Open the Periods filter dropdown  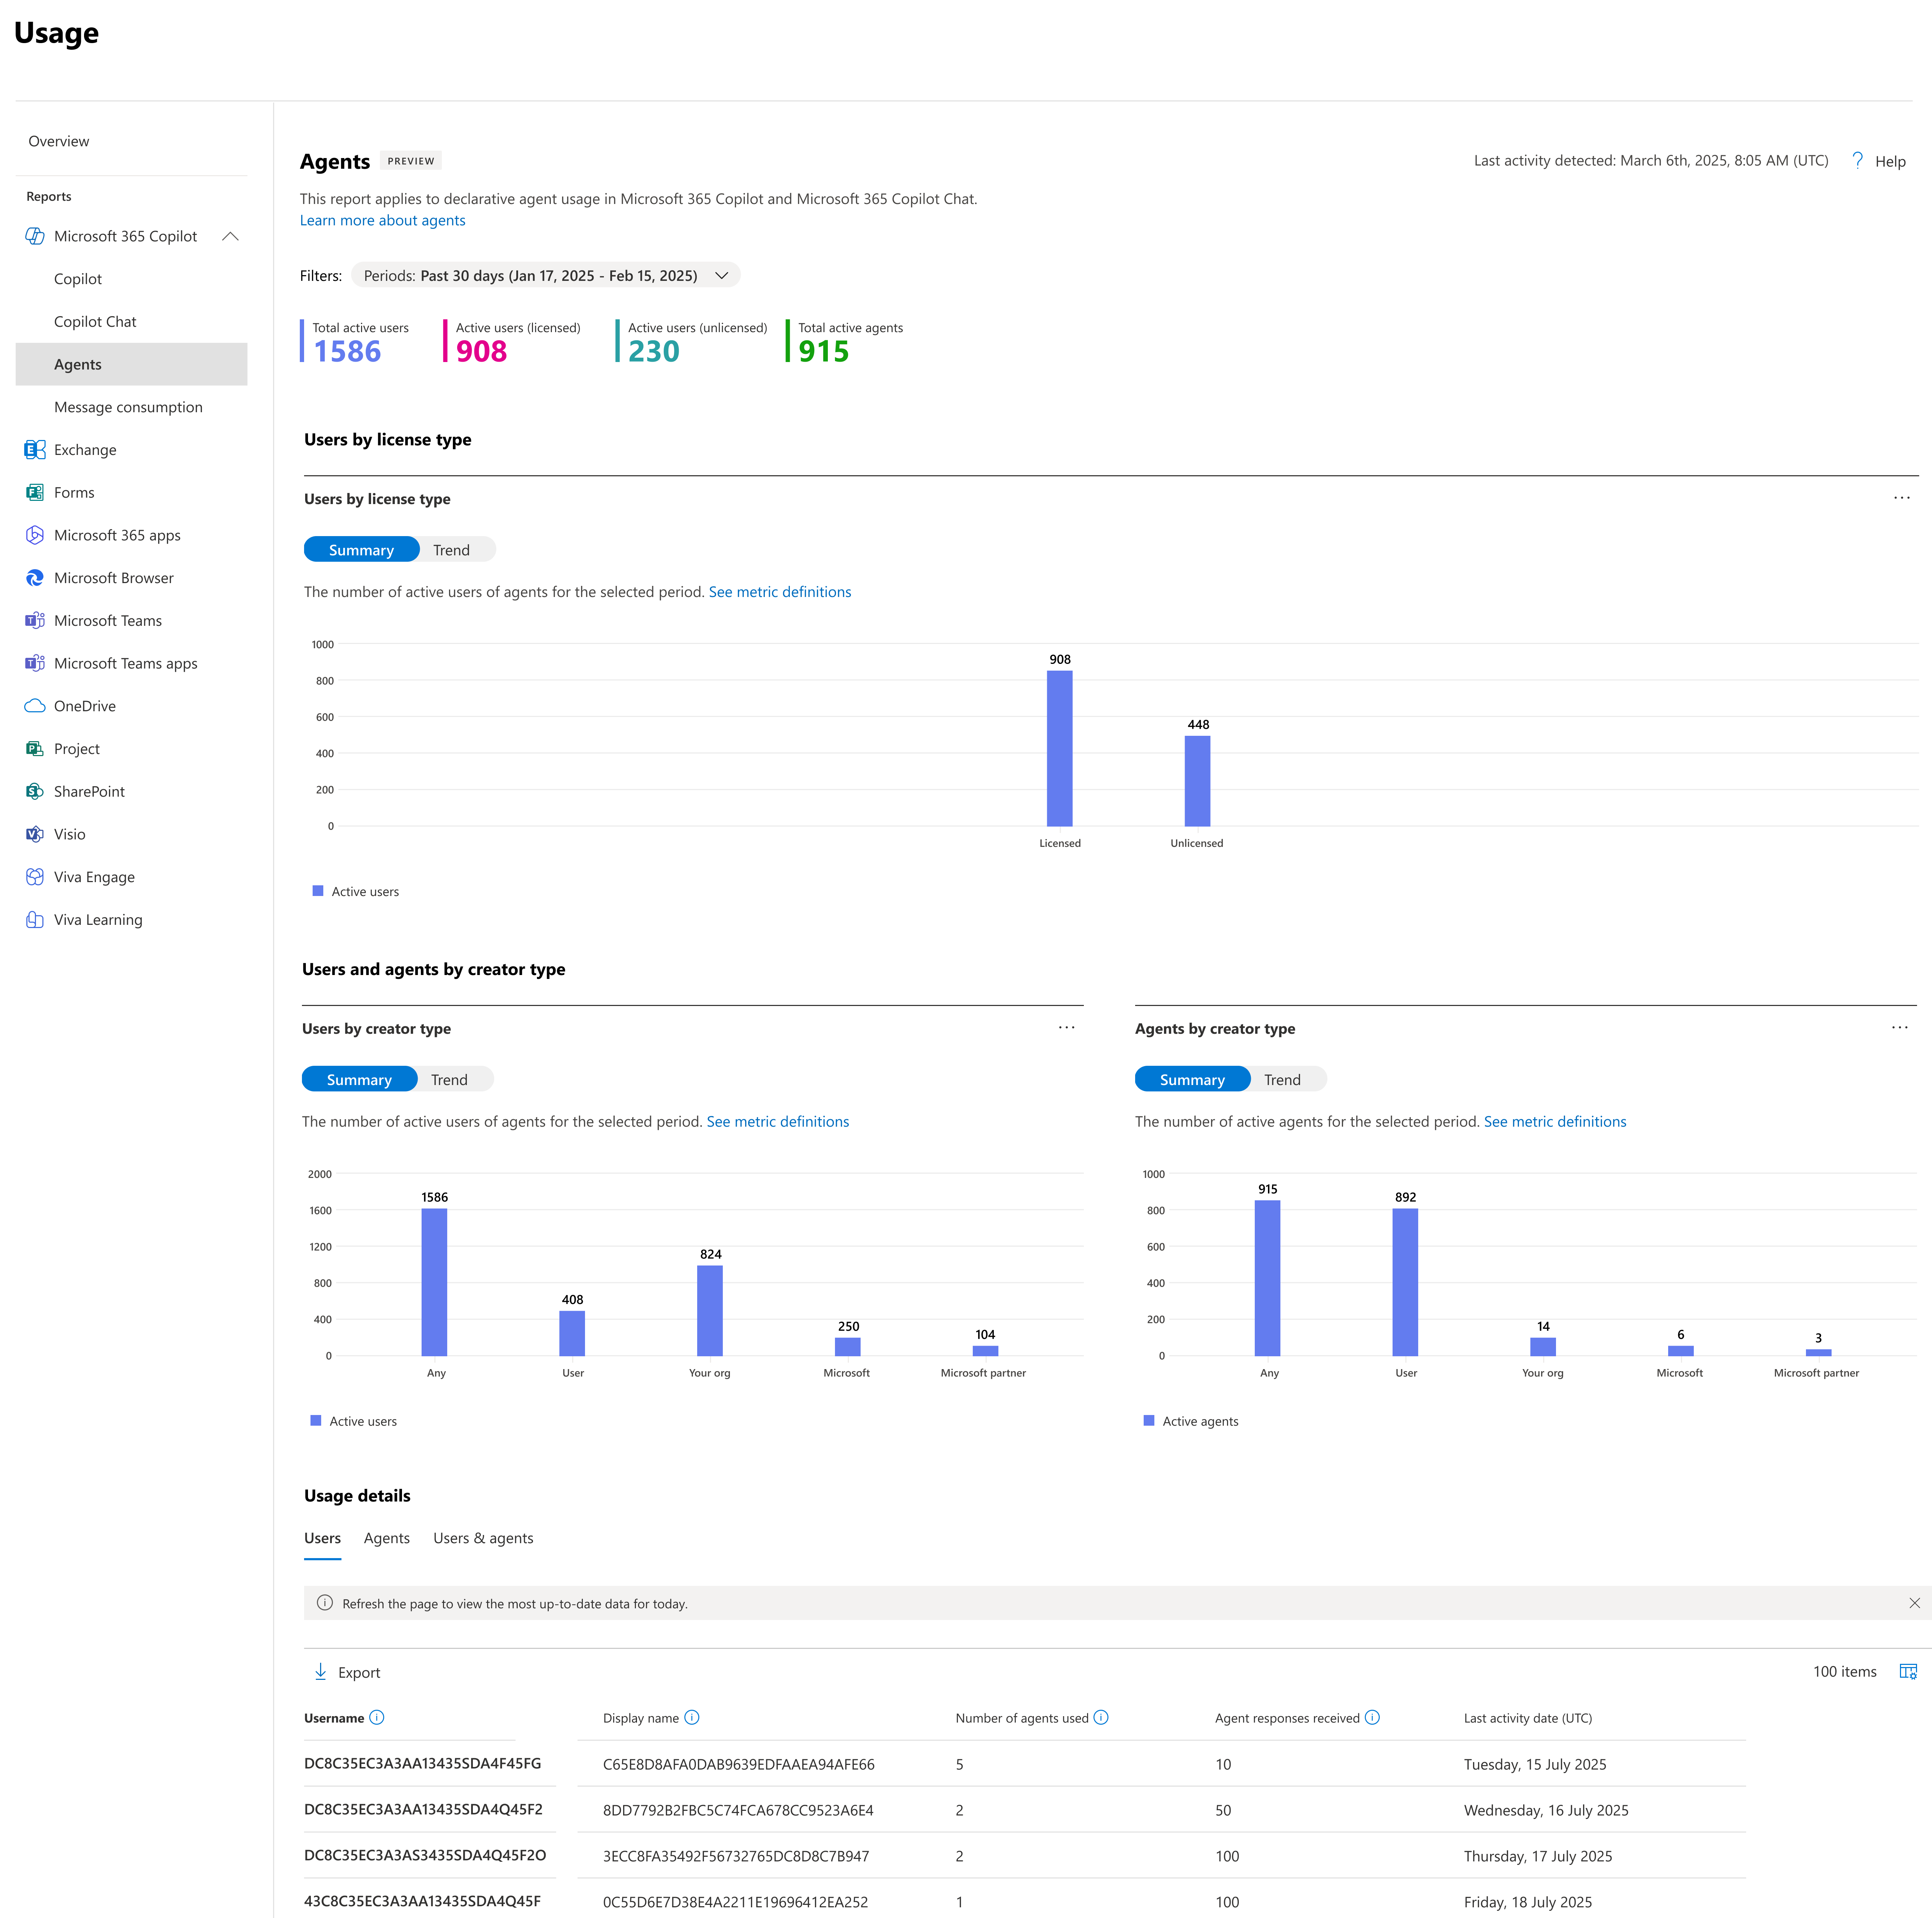[546, 276]
